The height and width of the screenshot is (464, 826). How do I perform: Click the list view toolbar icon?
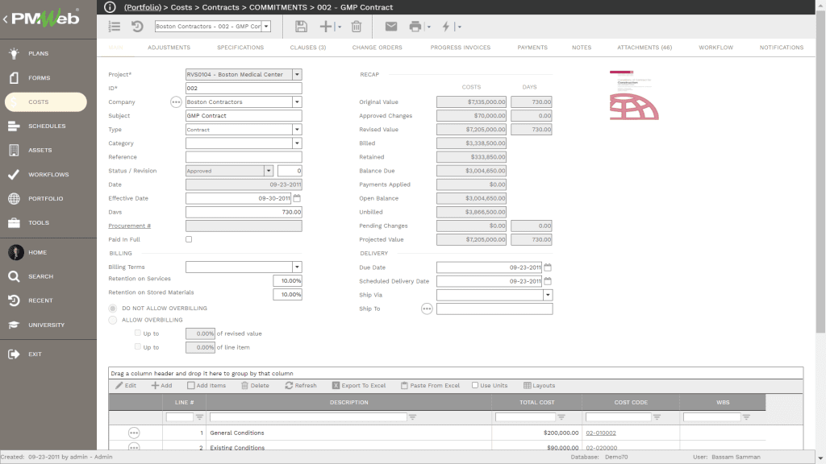click(115, 27)
